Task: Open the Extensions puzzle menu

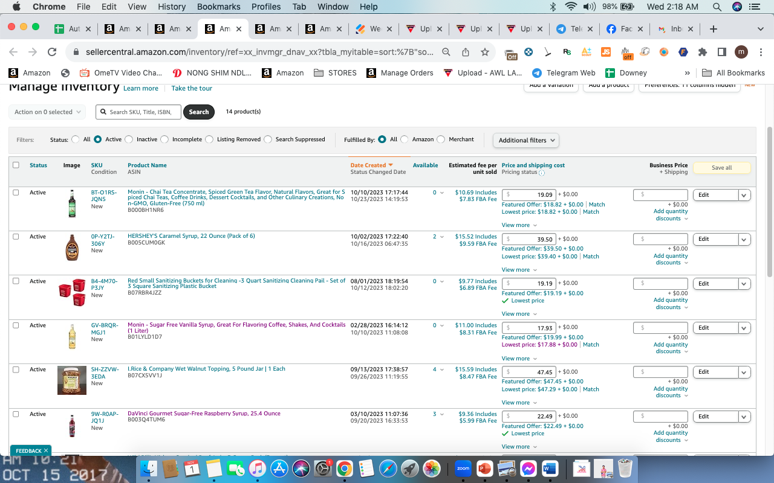Action: click(703, 52)
